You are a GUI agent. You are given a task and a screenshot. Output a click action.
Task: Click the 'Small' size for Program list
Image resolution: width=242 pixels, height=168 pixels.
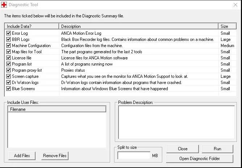pyautogui.click(x=225, y=64)
